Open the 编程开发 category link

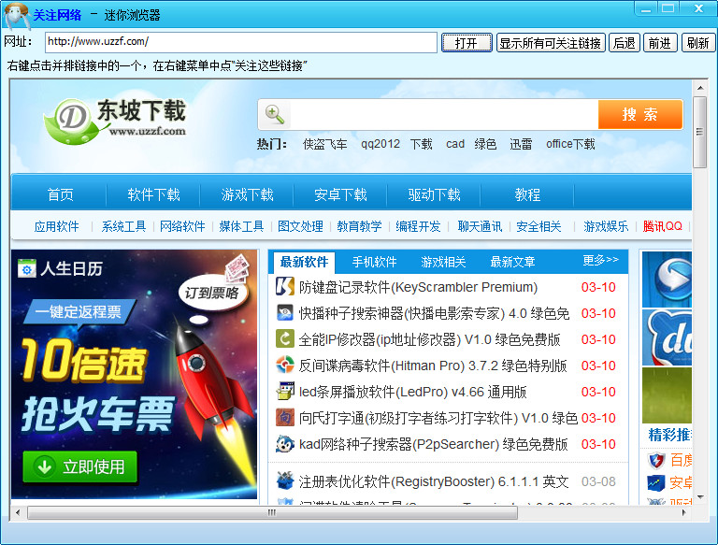pyautogui.click(x=418, y=226)
